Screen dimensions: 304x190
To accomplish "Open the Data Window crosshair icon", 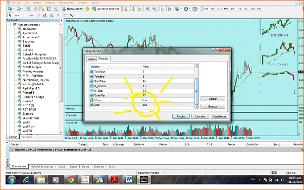I will [36, 9].
